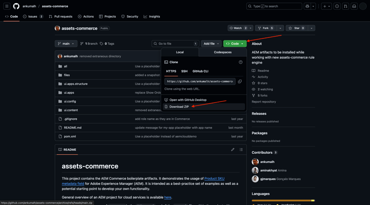Focus the Go to file search box
Image resolution: width=370 pixels, height=205 pixels.
tap(175, 43)
